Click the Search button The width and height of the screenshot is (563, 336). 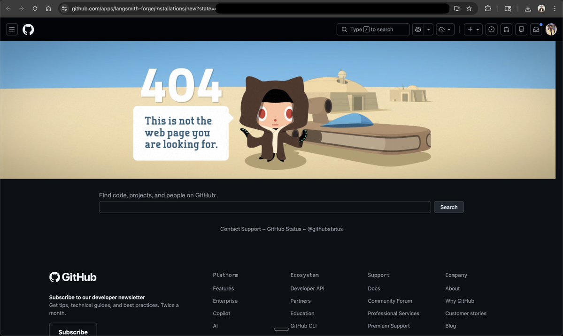pyautogui.click(x=449, y=207)
